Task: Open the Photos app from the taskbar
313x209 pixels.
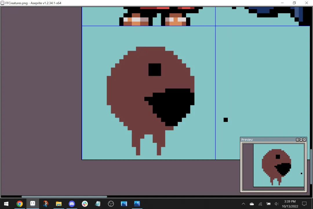Action: pos(137,204)
